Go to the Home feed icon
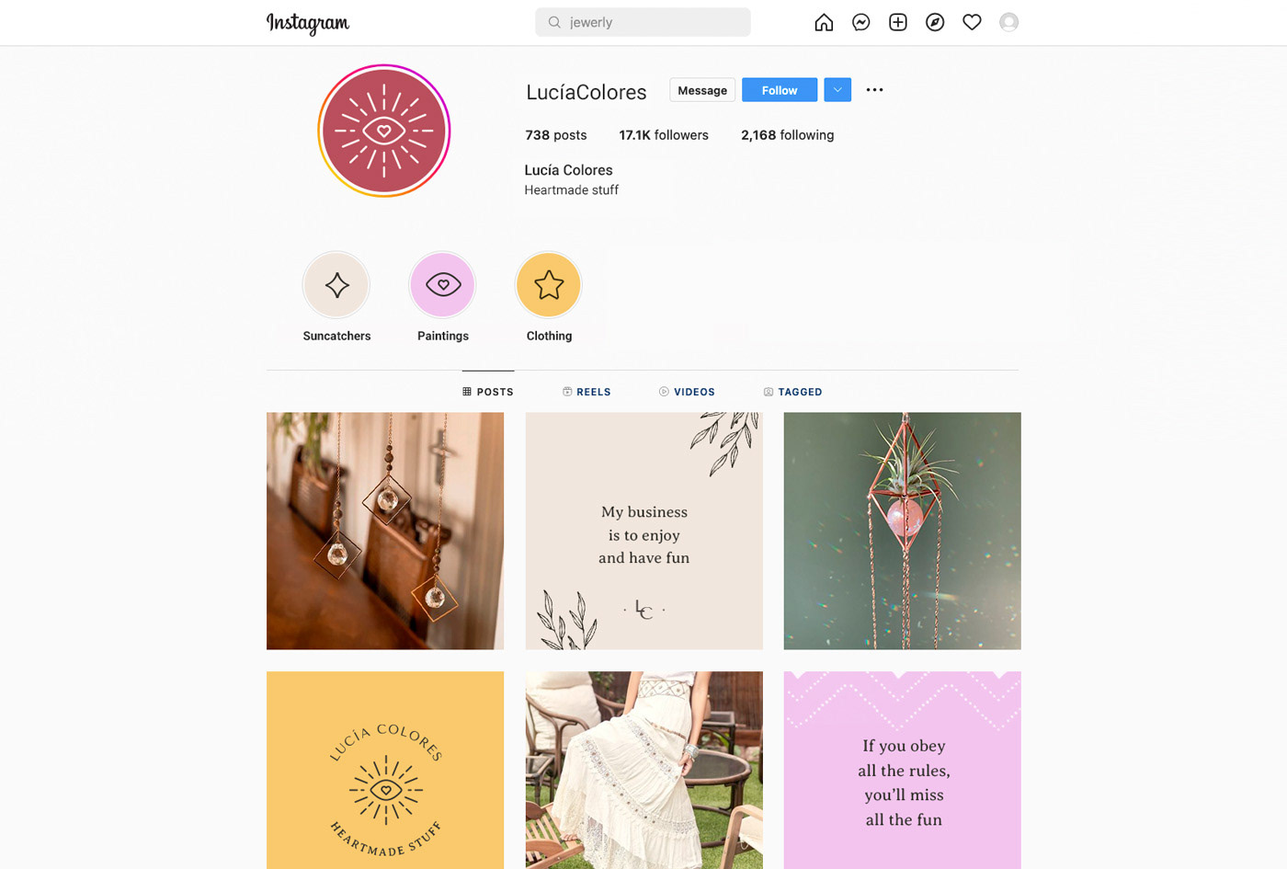 [824, 22]
